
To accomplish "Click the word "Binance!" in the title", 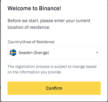I will click(50, 8).
